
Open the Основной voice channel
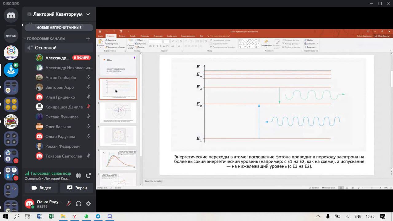pyautogui.click(x=59, y=48)
